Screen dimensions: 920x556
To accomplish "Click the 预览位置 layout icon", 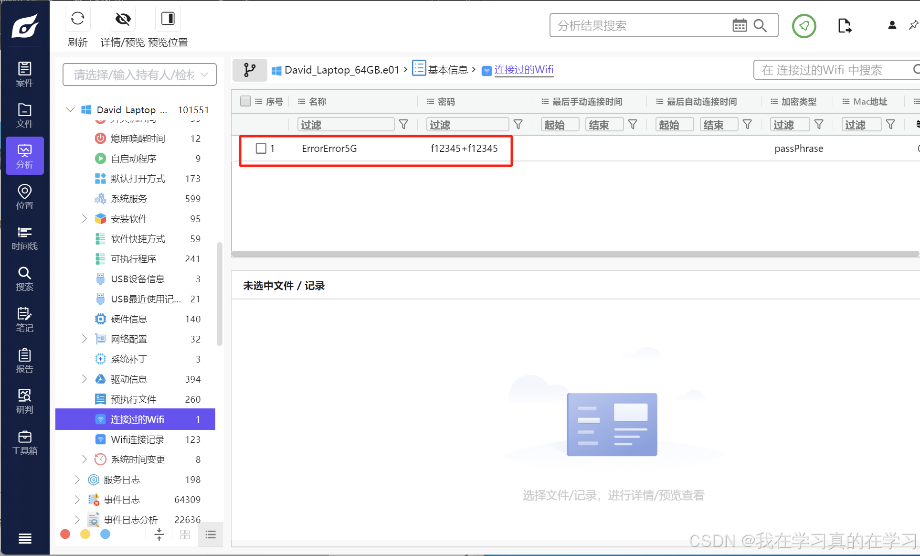I will 168,19.
